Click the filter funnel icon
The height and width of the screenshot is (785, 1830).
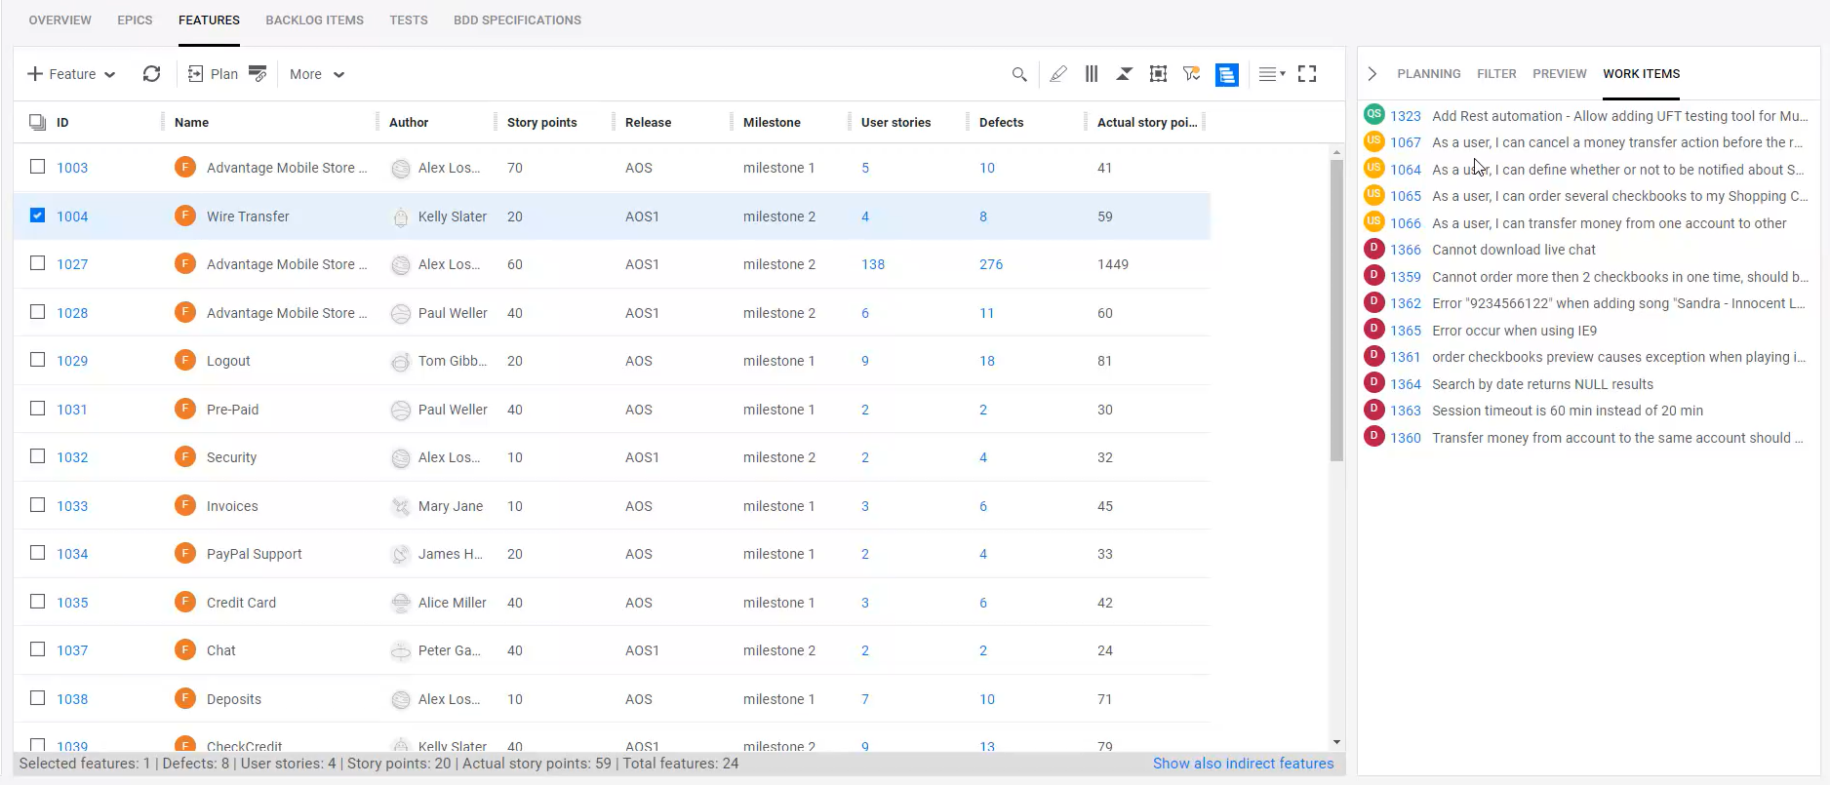point(1191,74)
